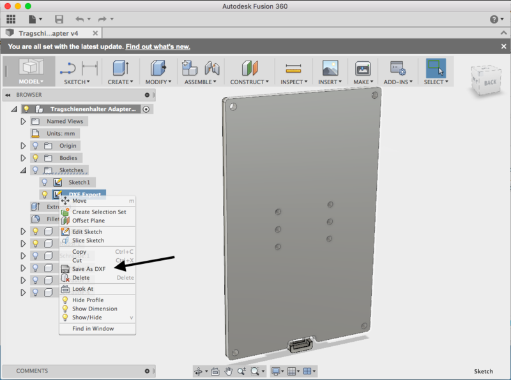Click the Measure icon under INSPECT

point(294,68)
